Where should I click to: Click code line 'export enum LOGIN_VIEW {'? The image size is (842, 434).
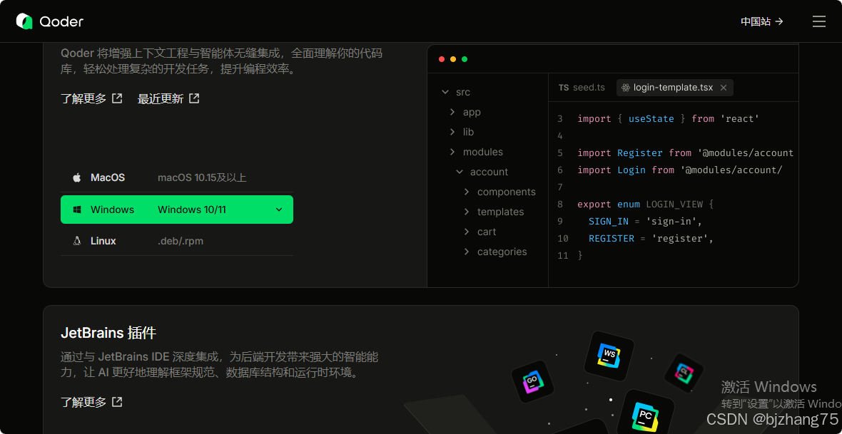pyautogui.click(x=645, y=205)
